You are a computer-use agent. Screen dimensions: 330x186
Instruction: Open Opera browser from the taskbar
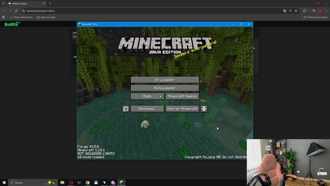coord(71,183)
